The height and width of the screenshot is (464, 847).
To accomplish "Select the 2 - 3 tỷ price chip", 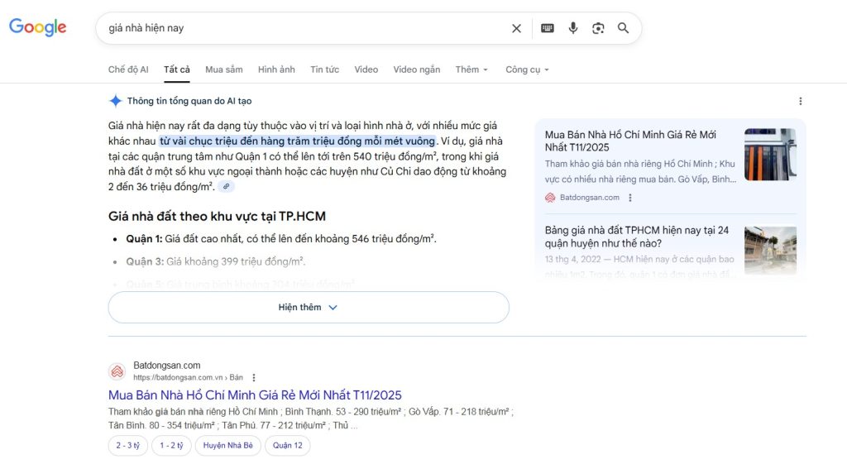I will (x=127, y=446).
